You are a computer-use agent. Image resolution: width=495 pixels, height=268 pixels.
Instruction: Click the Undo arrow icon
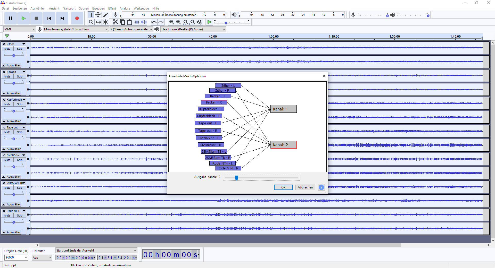tap(154, 22)
